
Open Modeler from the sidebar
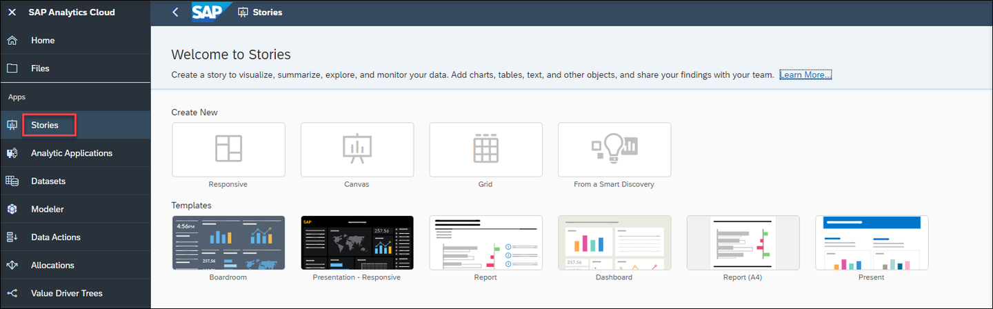(75, 209)
